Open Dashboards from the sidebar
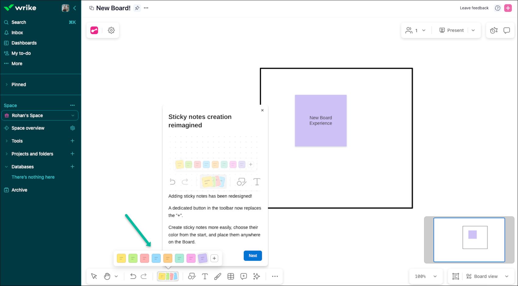 pos(24,43)
